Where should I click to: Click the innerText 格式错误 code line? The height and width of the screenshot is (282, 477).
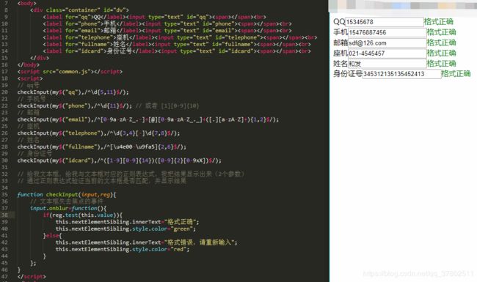[x=146, y=242]
